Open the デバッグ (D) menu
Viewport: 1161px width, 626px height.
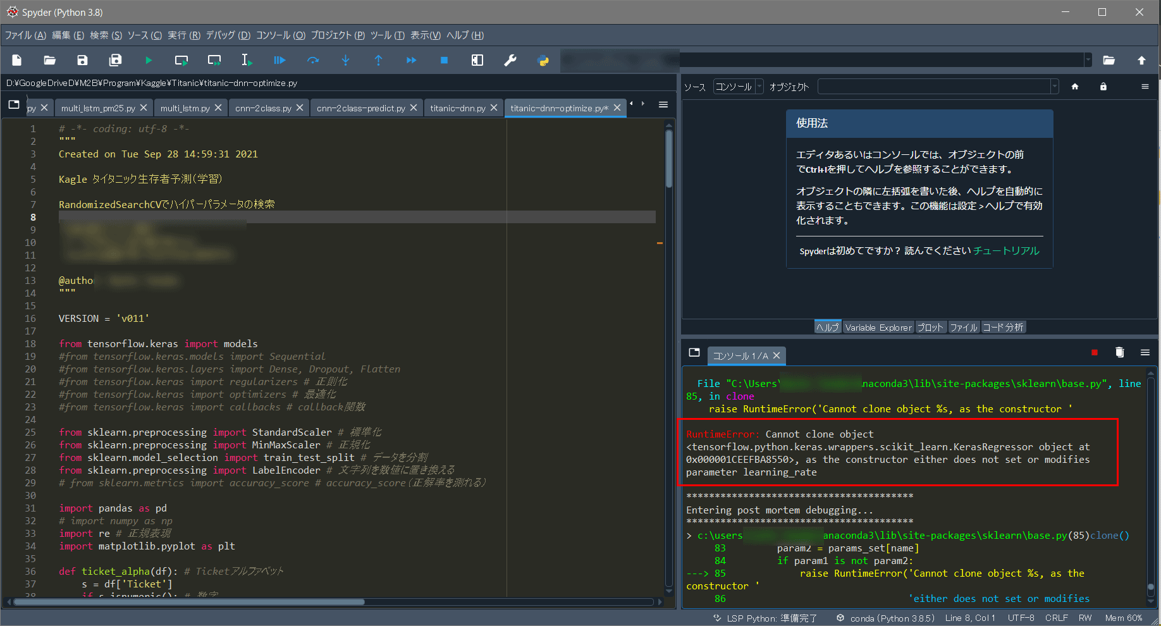pyautogui.click(x=228, y=35)
